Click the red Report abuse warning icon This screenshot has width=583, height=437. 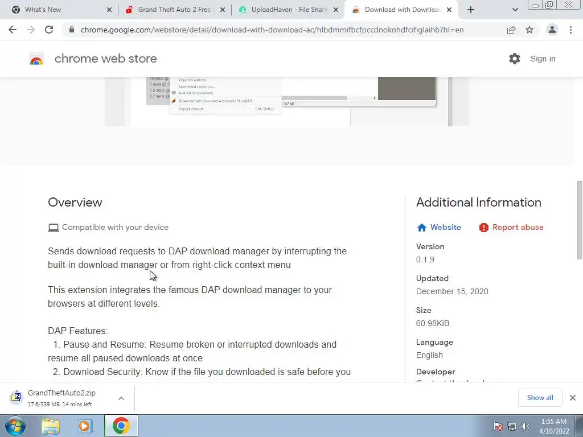484,228
